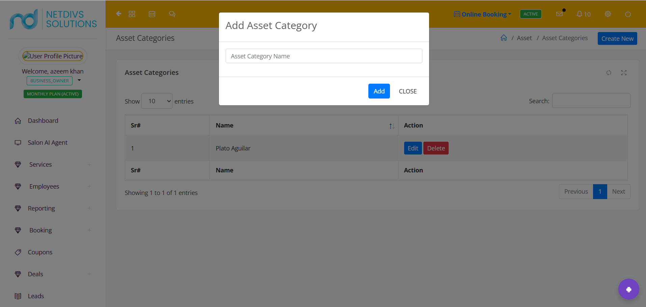Open the Online Booking dropdown

point(483,14)
